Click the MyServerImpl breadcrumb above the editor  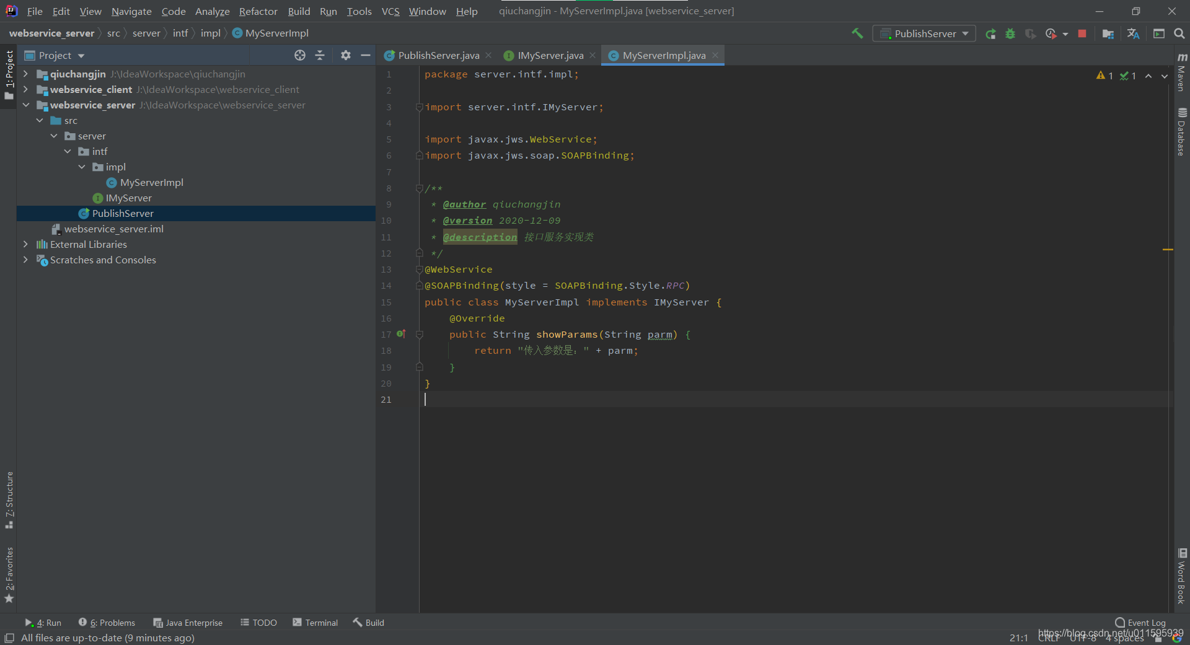tap(276, 33)
